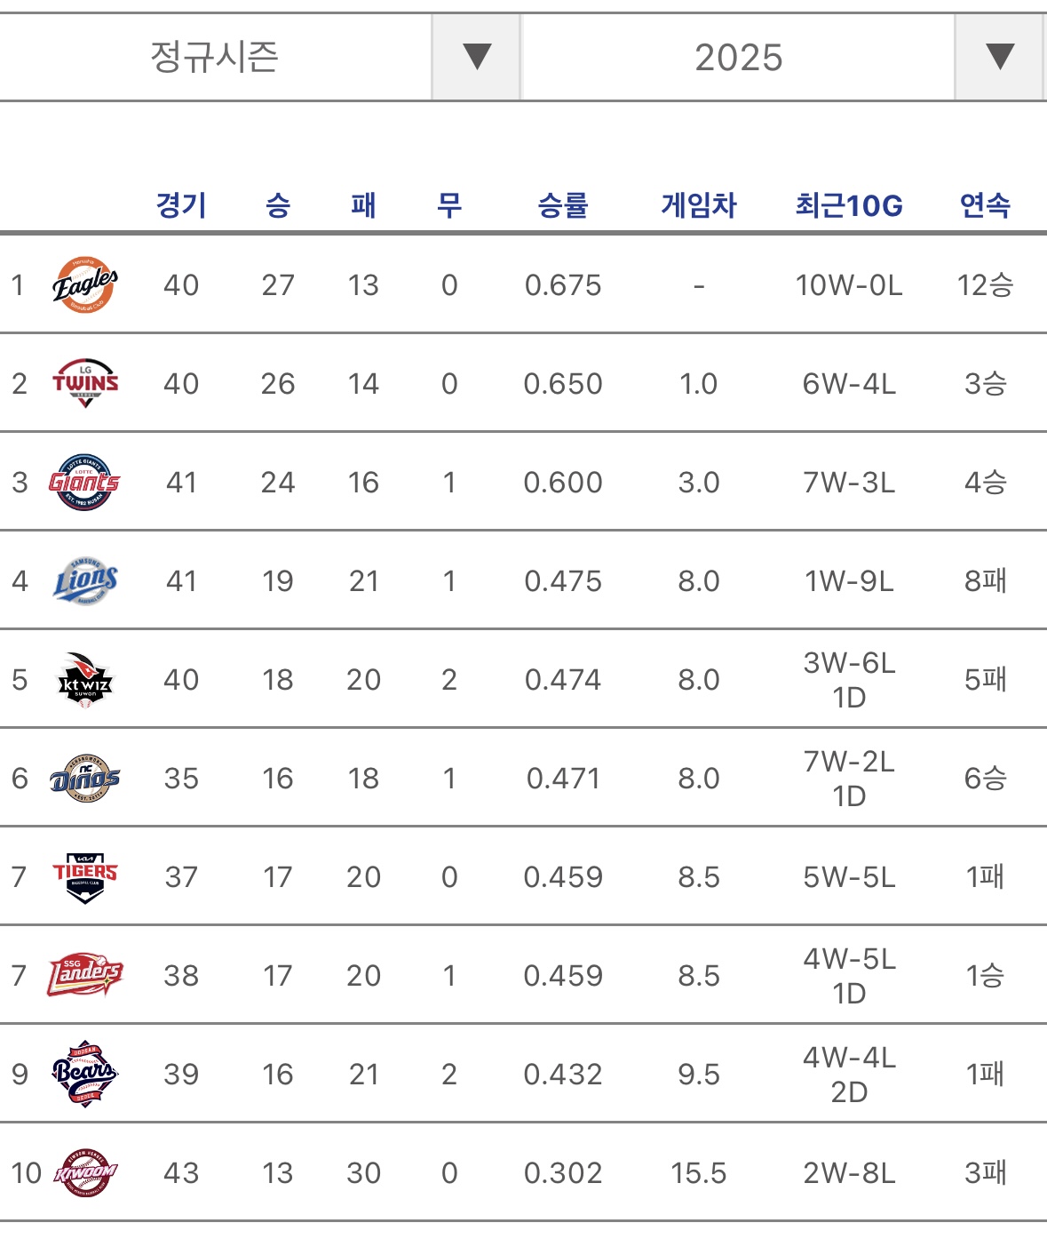The width and height of the screenshot is (1047, 1247).
Task: Select the Samsung Lions team logo
Action: (x=85, y=581)
